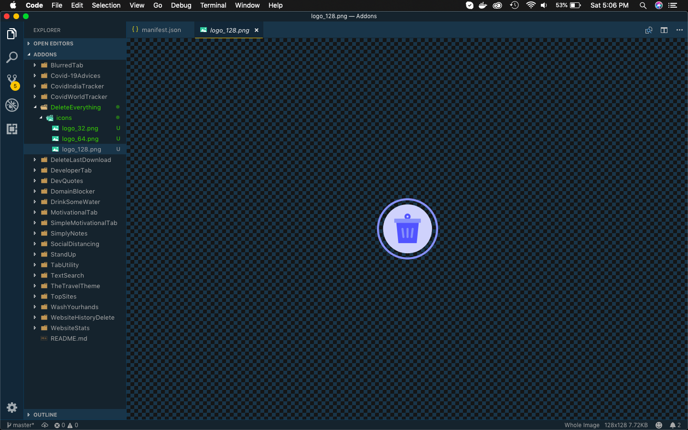Expand the BlurredTab folder
Image resolution: width=688 pixels, height=430 pixels.
[75, 65]
